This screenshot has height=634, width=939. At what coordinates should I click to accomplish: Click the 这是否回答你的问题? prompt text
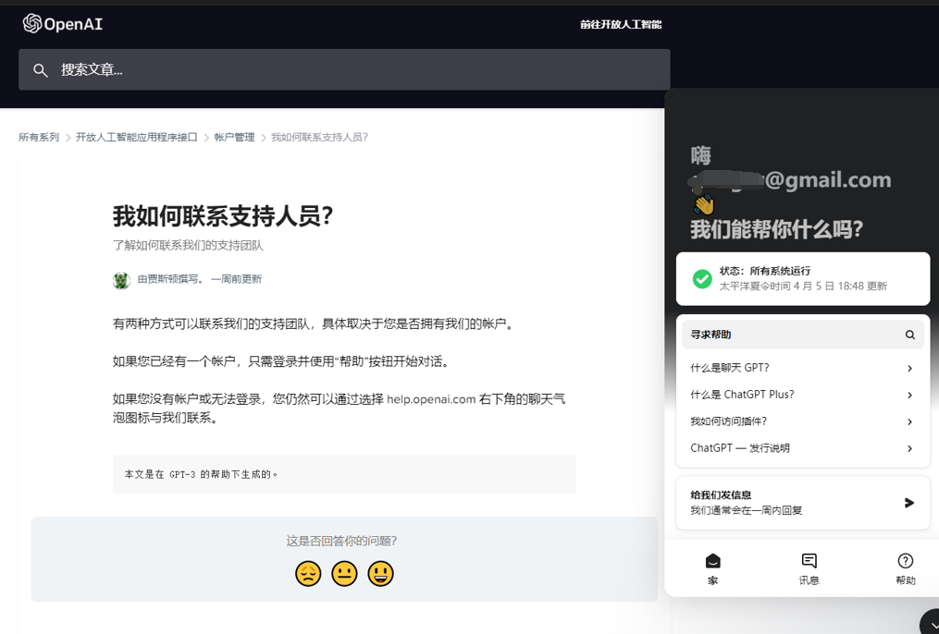point(341,542)
